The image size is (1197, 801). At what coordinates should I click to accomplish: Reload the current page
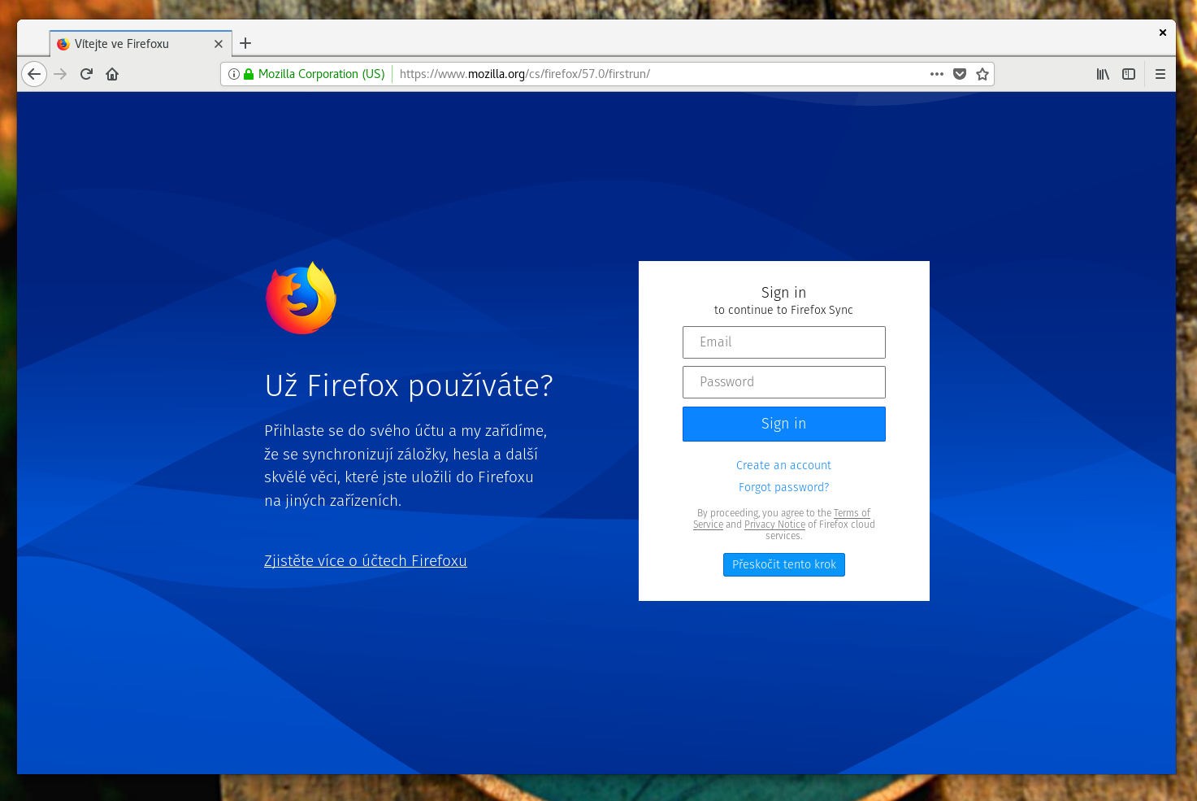point(86,73)
